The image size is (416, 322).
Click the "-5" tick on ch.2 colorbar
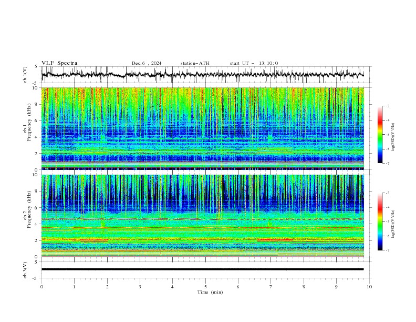point(388,222)
